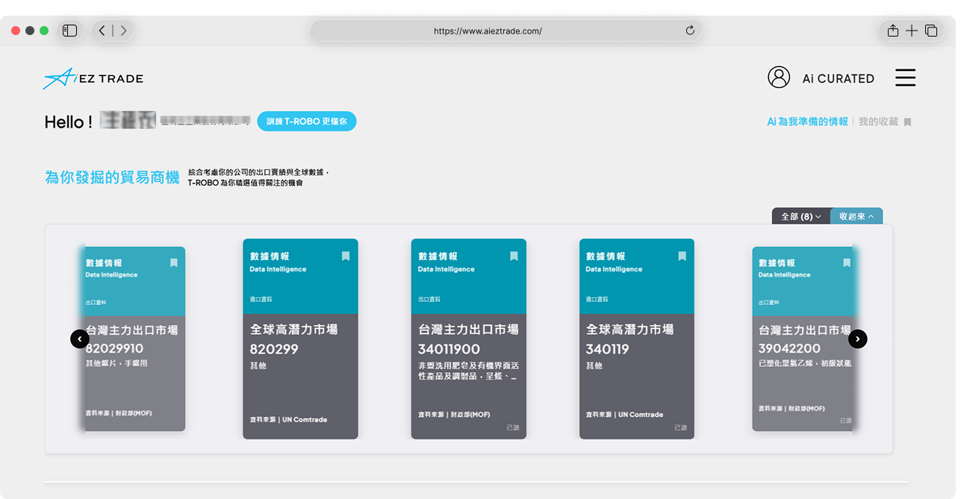964x499 pixels.
Task: Click 訓練 T-ROBO 更懂你 button
Action: coord(307,121)
